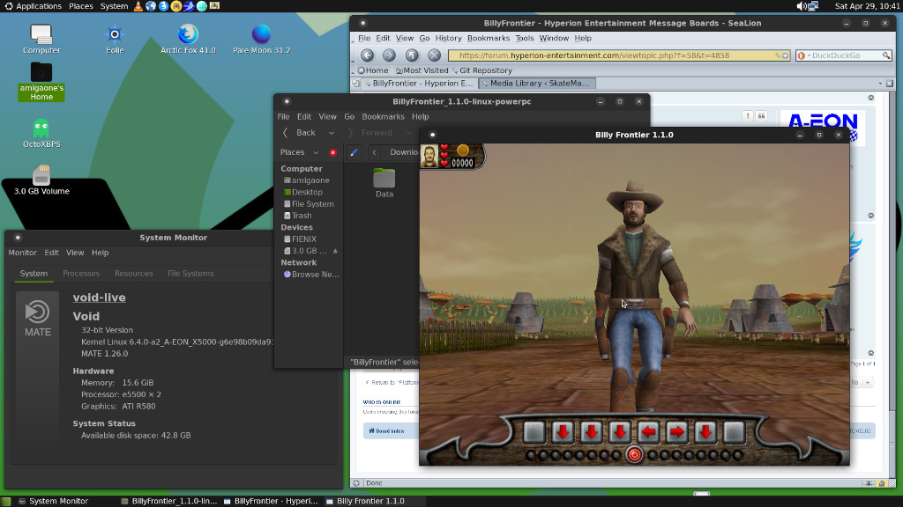
Task: Open amigaone's Home folder icon
Action: [x=41, y=82]
